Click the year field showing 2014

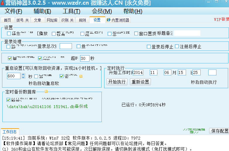(x=138, y=72)
